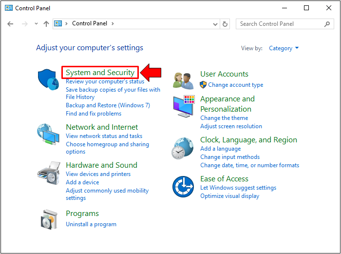Click Control Panel breadcrumb in address bar
This screenshot has width=341, height=254.
click(90, 23)
